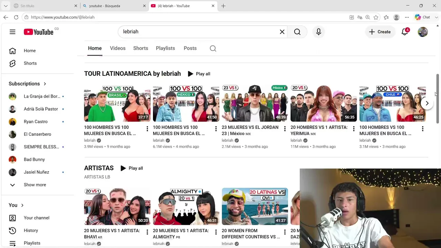441x248 pixels.
Task: Open a new browser tab
Action: tap(223, 6)
